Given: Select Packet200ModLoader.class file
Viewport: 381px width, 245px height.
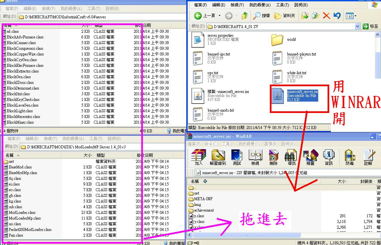Looking at the screenshot, I should tap(28, 229).
